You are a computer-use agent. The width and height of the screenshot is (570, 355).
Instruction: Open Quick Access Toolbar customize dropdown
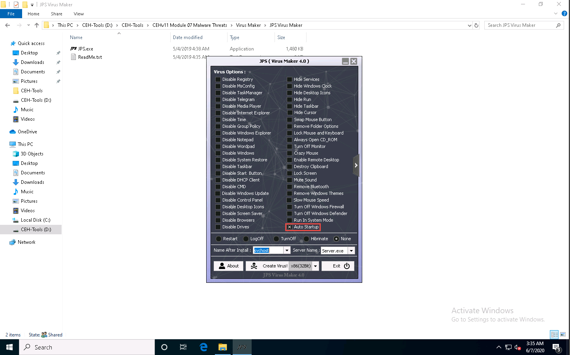[32, 5]
